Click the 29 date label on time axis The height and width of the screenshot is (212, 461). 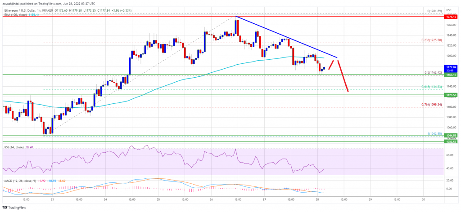coord(370,199)
